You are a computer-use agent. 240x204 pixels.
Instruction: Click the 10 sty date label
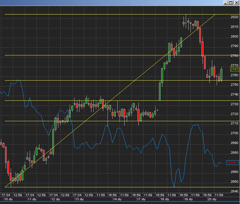click(x=8, y=199)
